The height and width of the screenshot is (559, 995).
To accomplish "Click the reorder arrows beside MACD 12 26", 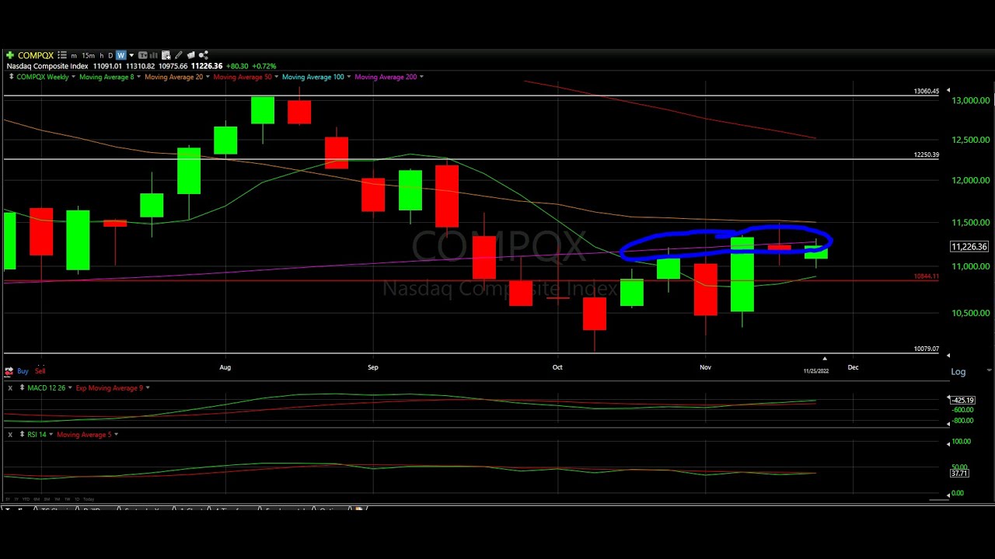I will coord(22,387).
